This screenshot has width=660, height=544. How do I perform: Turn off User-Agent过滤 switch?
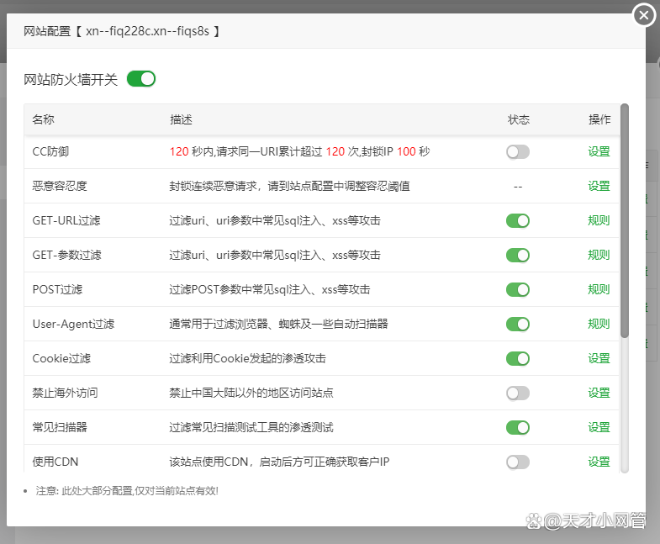[x=518, y=325]
